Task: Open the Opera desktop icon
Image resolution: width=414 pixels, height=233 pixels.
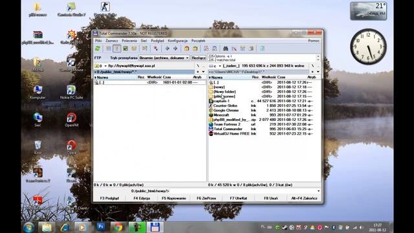Action: [71, 148]
